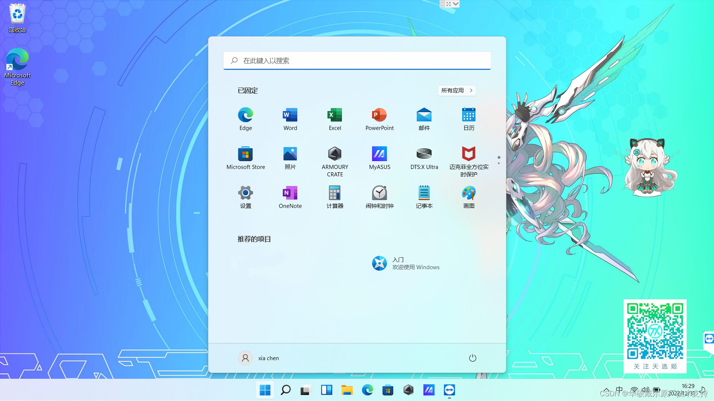This screenshot has width=714, height=401.
Task: Show hidden tray icons chevron
Action: [x=606, y=390]
